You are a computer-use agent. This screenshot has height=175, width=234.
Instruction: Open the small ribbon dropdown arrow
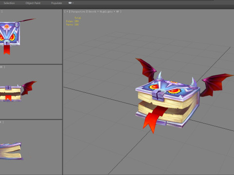click(x=73, y=3)
